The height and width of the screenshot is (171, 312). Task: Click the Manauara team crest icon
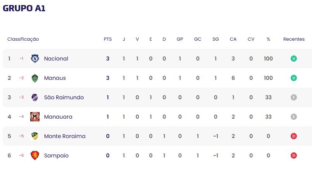tap(35, 117)
